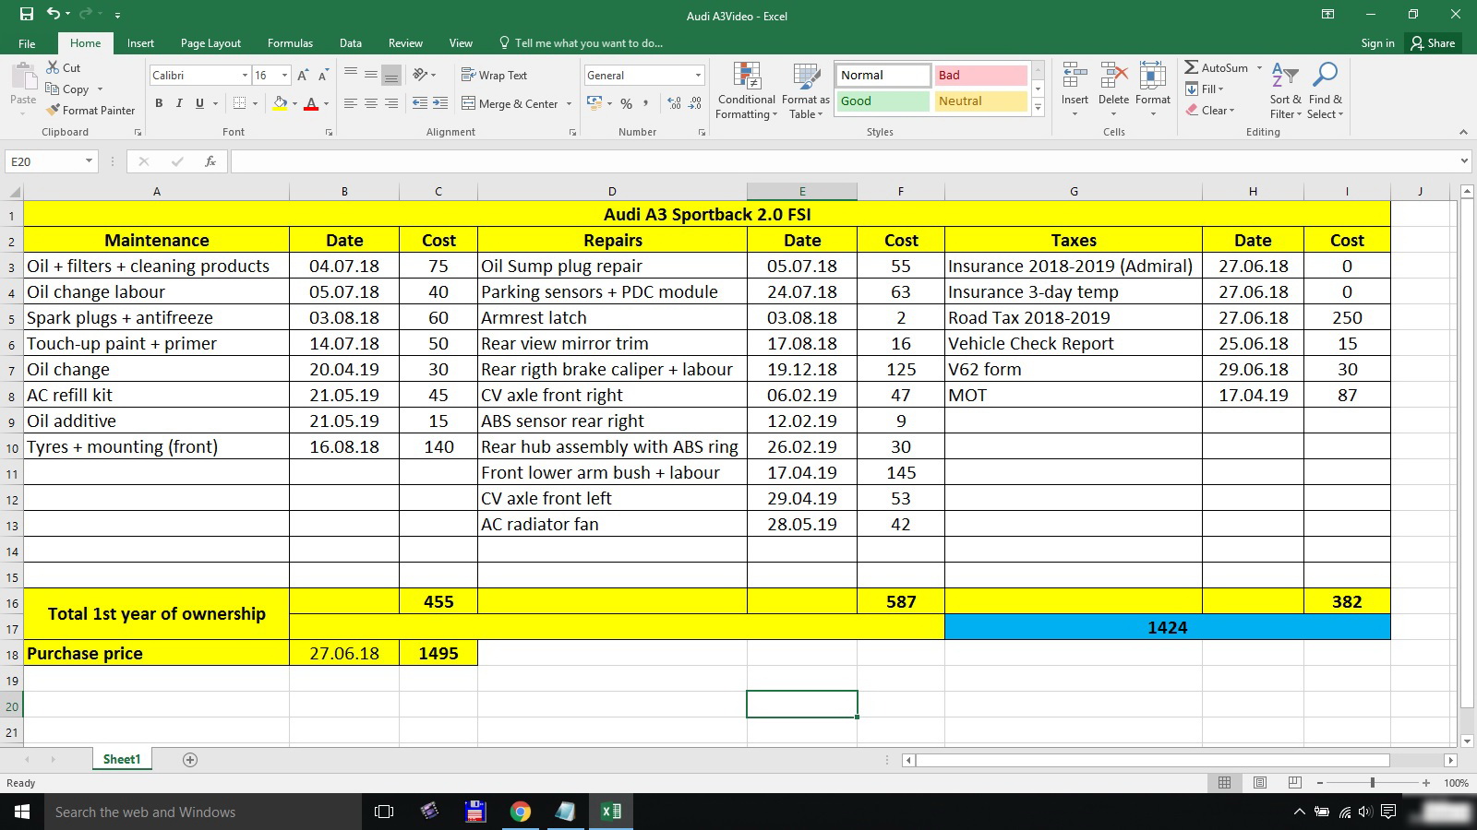Click Copy in the Clipboard group
This screenshot has width=1477, height=830.
[67, 89]
